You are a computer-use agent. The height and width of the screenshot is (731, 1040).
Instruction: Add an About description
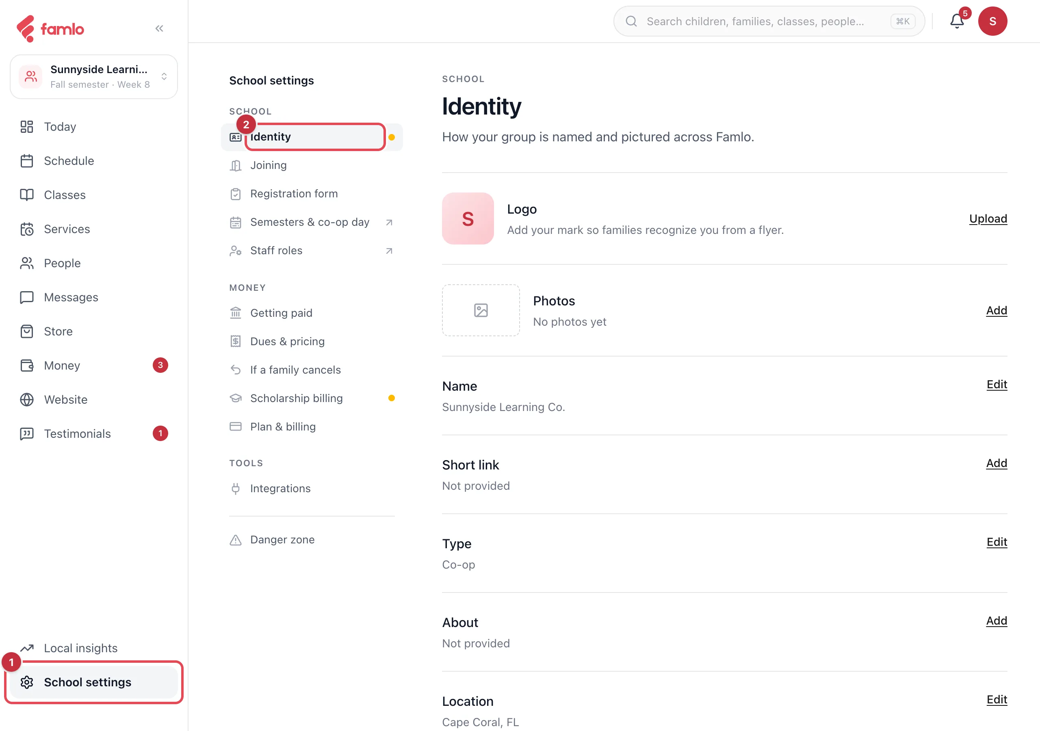[x=997, y=621]
